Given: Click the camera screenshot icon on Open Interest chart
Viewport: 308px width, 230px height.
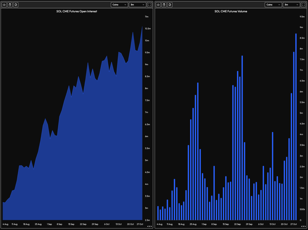Looking at the screenshot, I should [x=4, y=5].
